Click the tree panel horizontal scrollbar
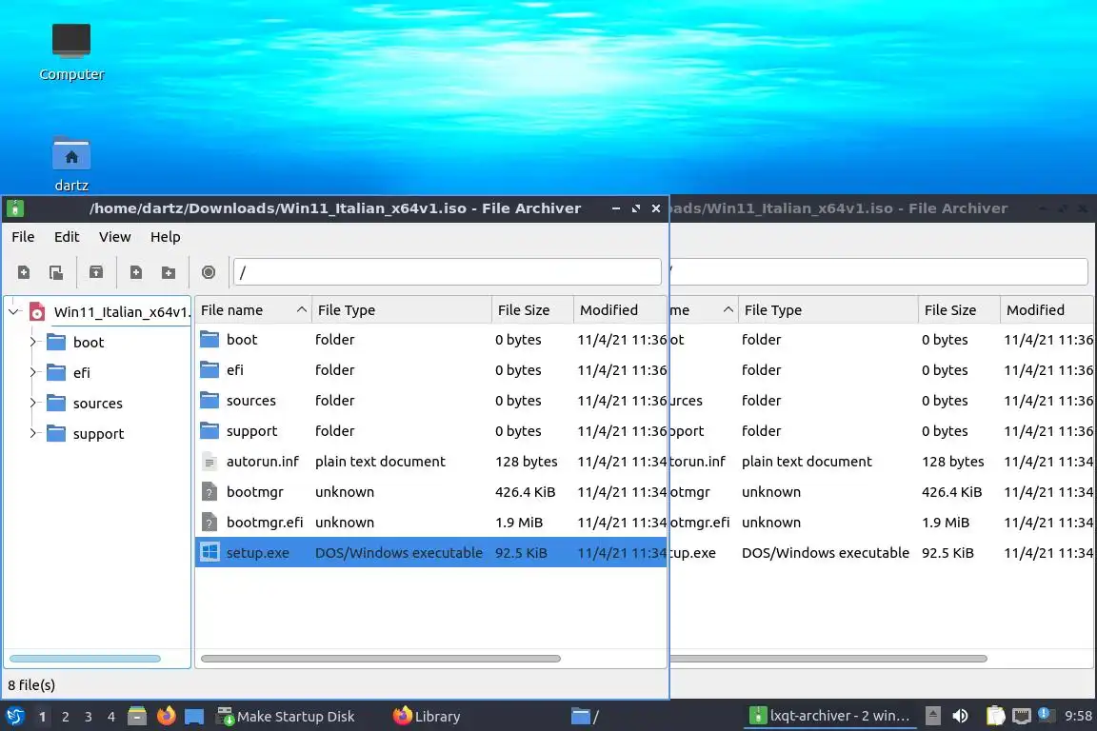Image resolution: width=1097 pixels, height=731 pixels. (x=85, y=659)
